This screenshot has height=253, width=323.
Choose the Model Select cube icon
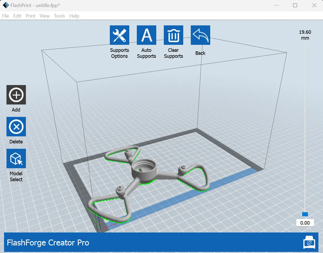pos(16,158)
